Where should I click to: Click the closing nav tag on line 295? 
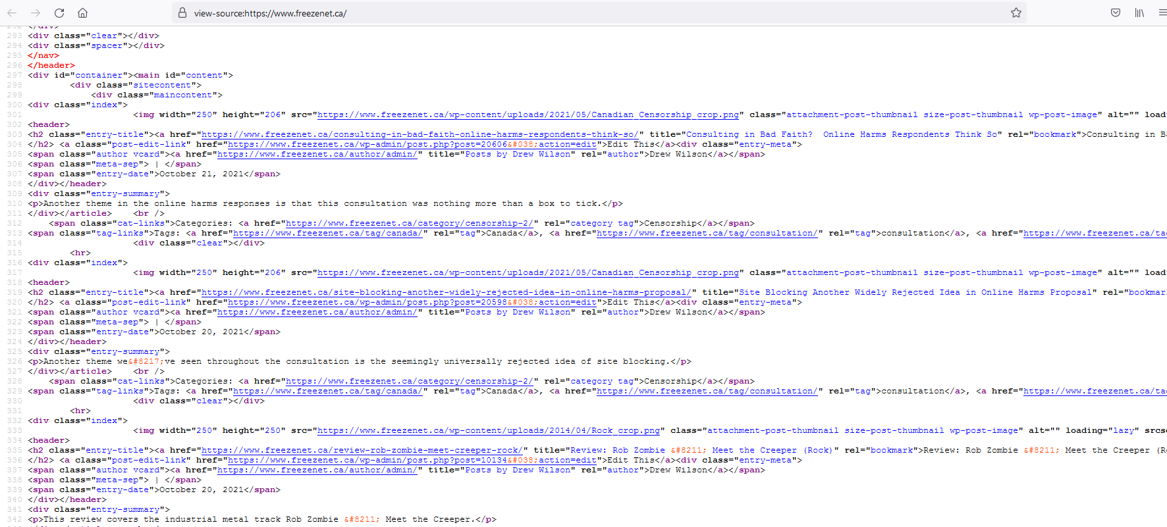click(43, 55)
